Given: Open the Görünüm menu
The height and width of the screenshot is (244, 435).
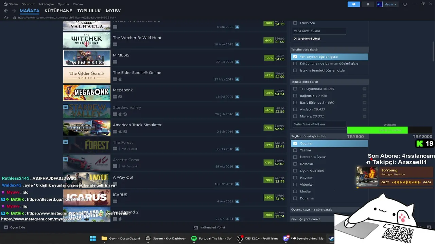Looking at the screenshot, I should point(28,4).
